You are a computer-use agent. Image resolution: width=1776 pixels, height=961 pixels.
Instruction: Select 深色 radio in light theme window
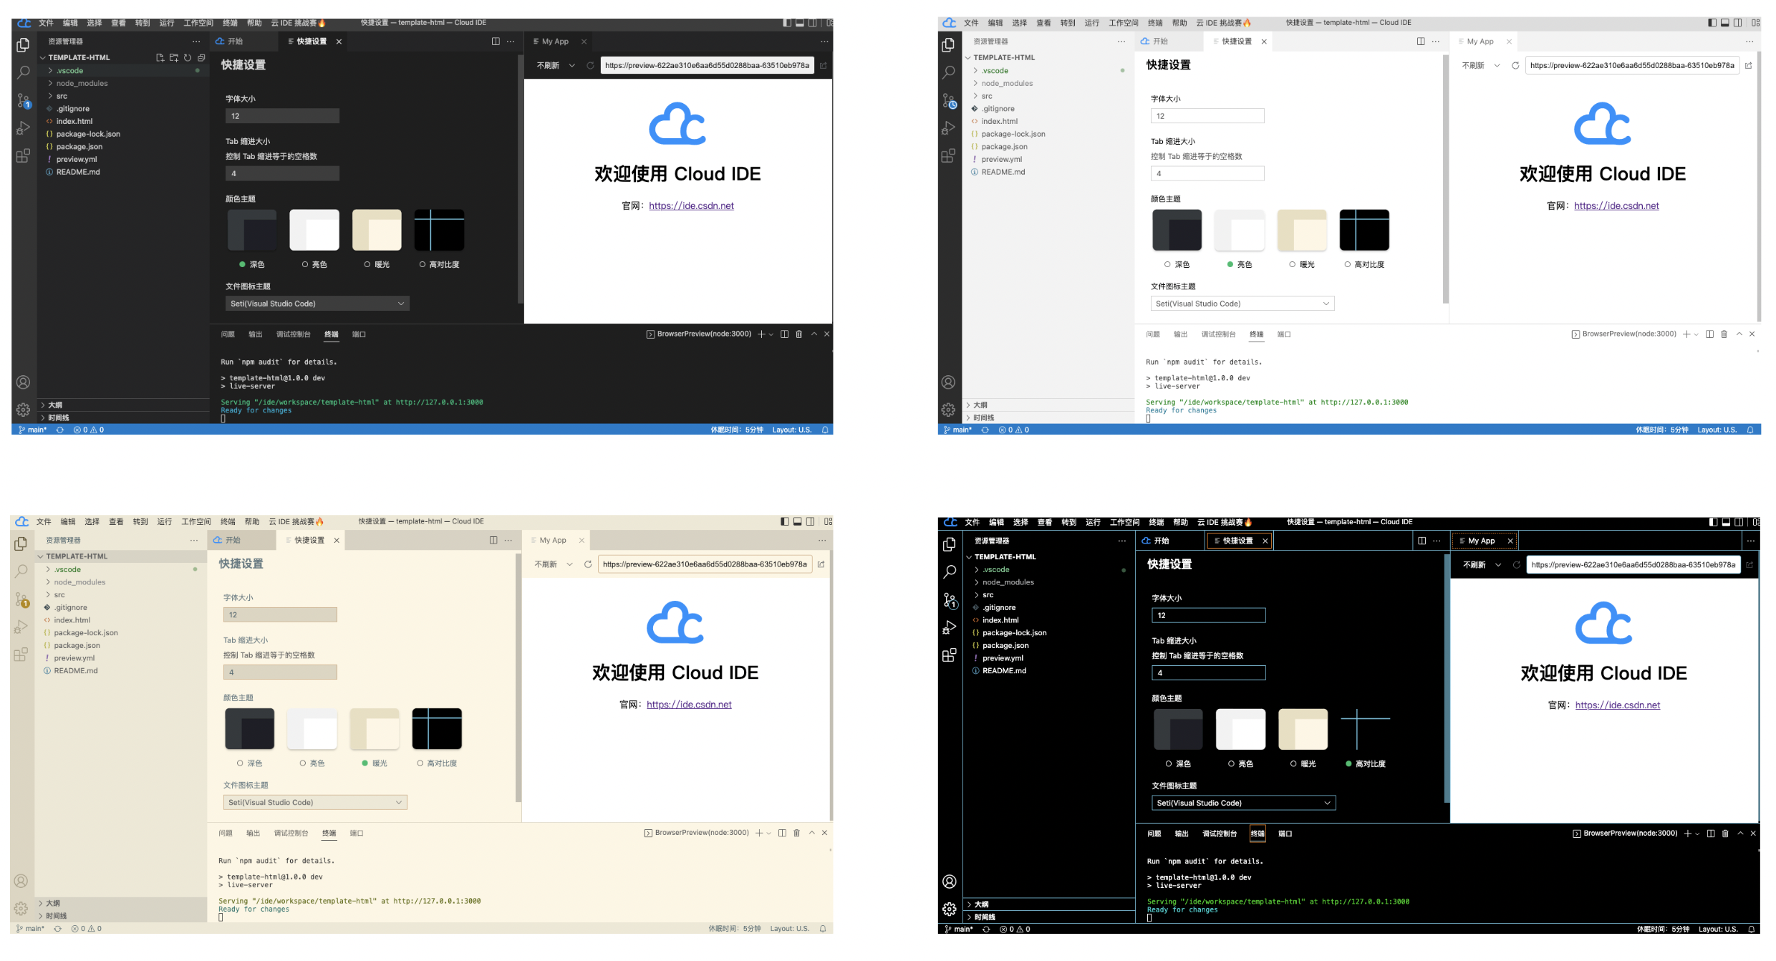click(1168, 265)
